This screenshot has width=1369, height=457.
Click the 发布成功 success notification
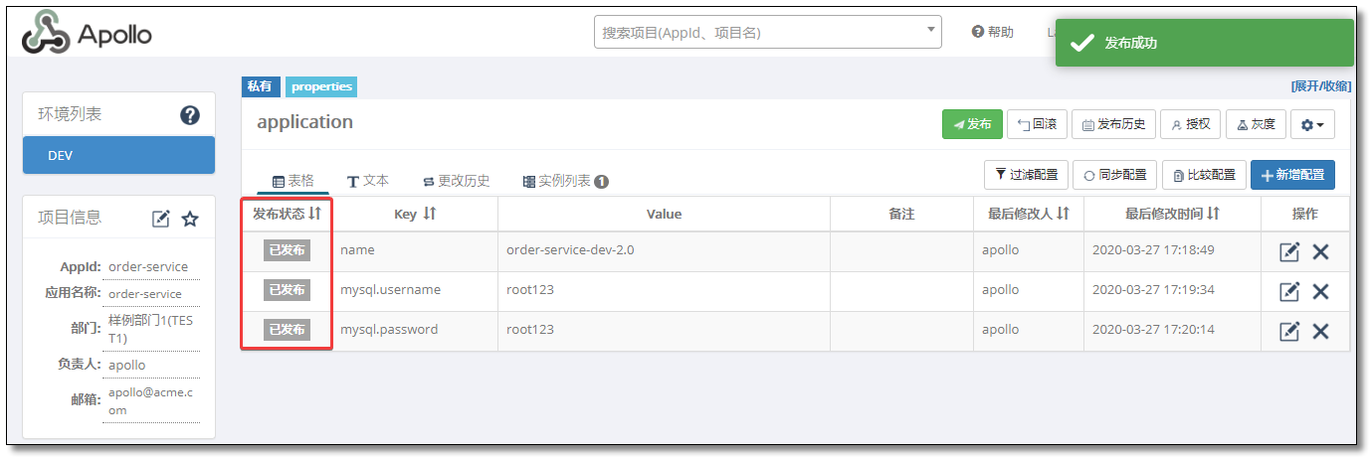coord(1205,43)
